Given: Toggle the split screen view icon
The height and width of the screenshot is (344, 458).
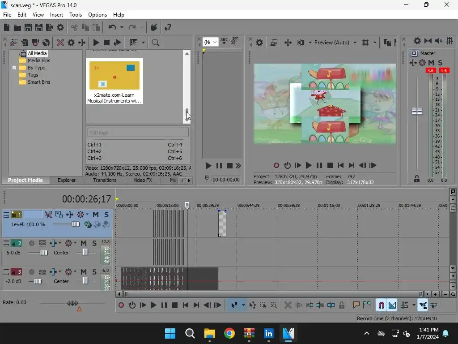Looking at the screenshot, I should point(300,43).
